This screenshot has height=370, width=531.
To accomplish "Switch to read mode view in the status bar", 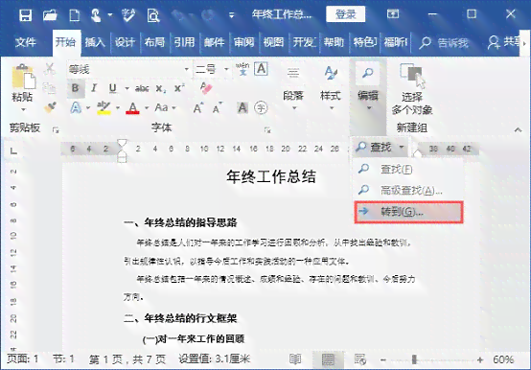I will [295, 359].
